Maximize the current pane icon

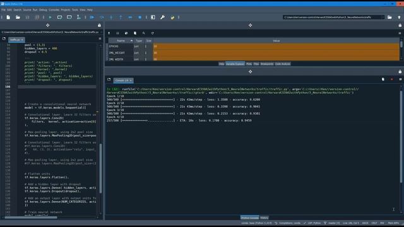[153, 17]
